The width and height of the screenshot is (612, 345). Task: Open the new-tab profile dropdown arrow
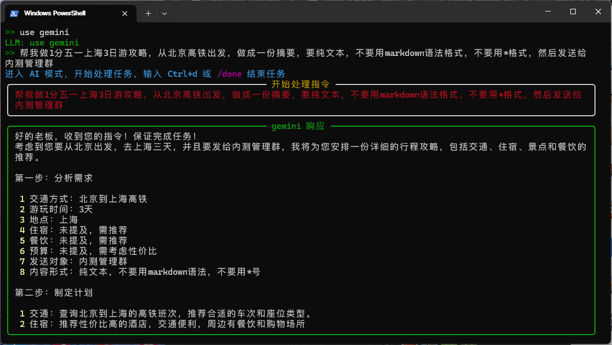click(165, 14)
